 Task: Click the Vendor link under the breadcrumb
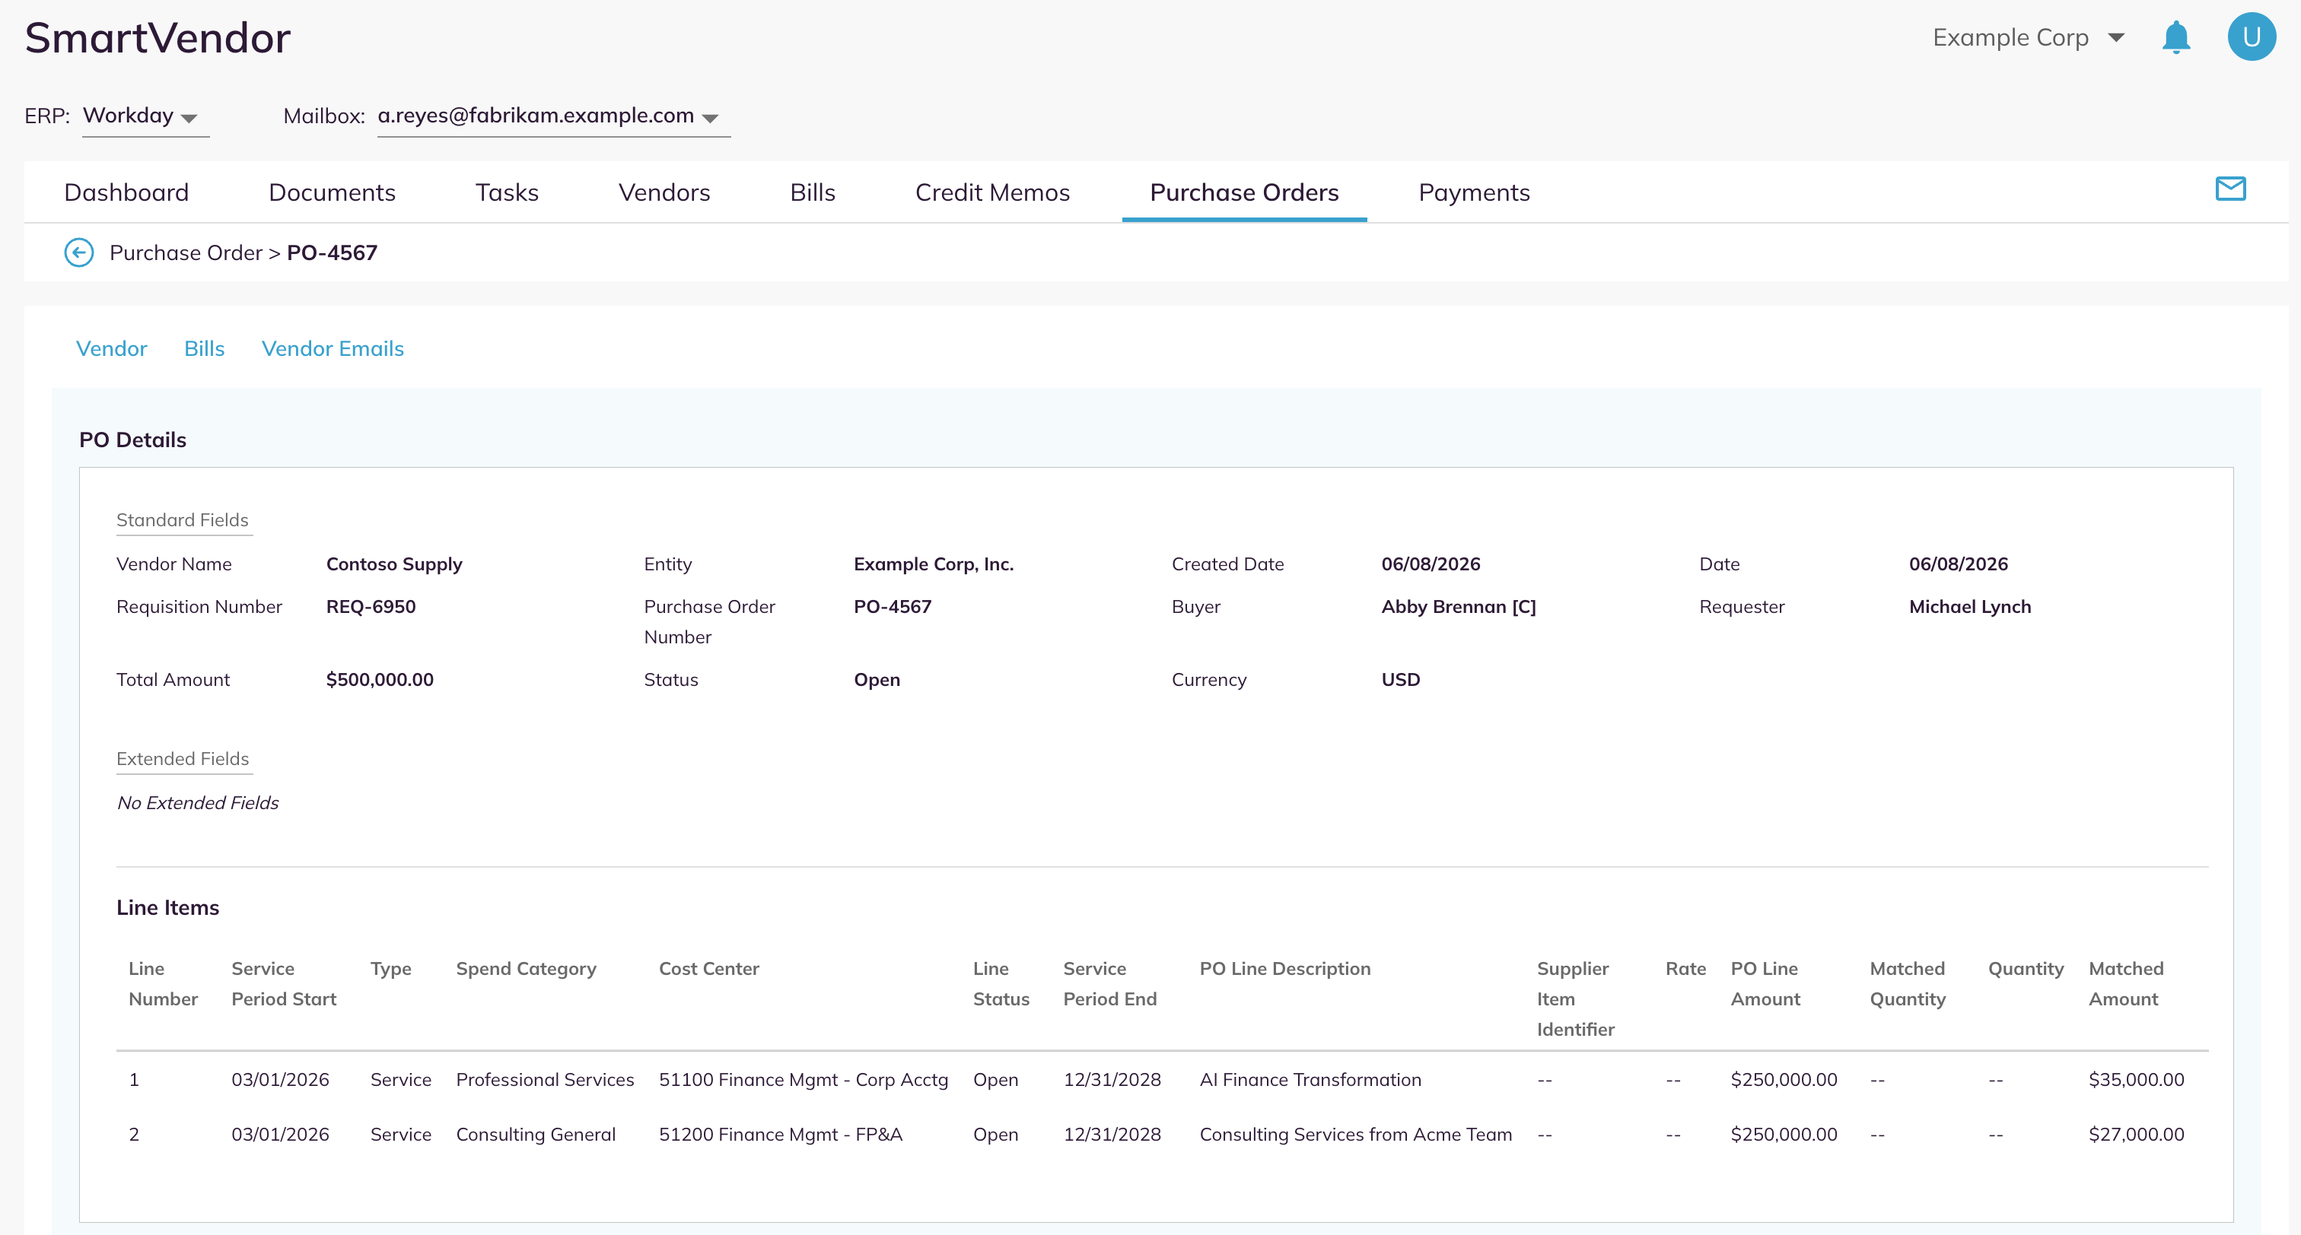click(x=112, y=349)
